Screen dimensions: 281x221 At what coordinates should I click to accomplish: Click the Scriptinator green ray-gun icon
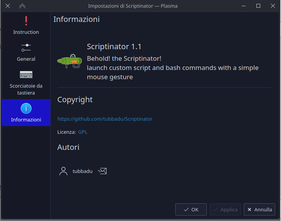70,61
